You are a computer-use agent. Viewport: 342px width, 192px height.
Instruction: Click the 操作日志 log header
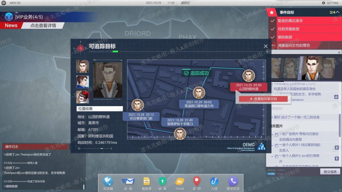click(35, 147)
